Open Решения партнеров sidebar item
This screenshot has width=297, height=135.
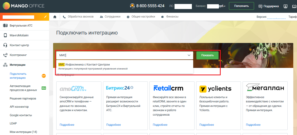pyautogui.click(x=23, y=98)
